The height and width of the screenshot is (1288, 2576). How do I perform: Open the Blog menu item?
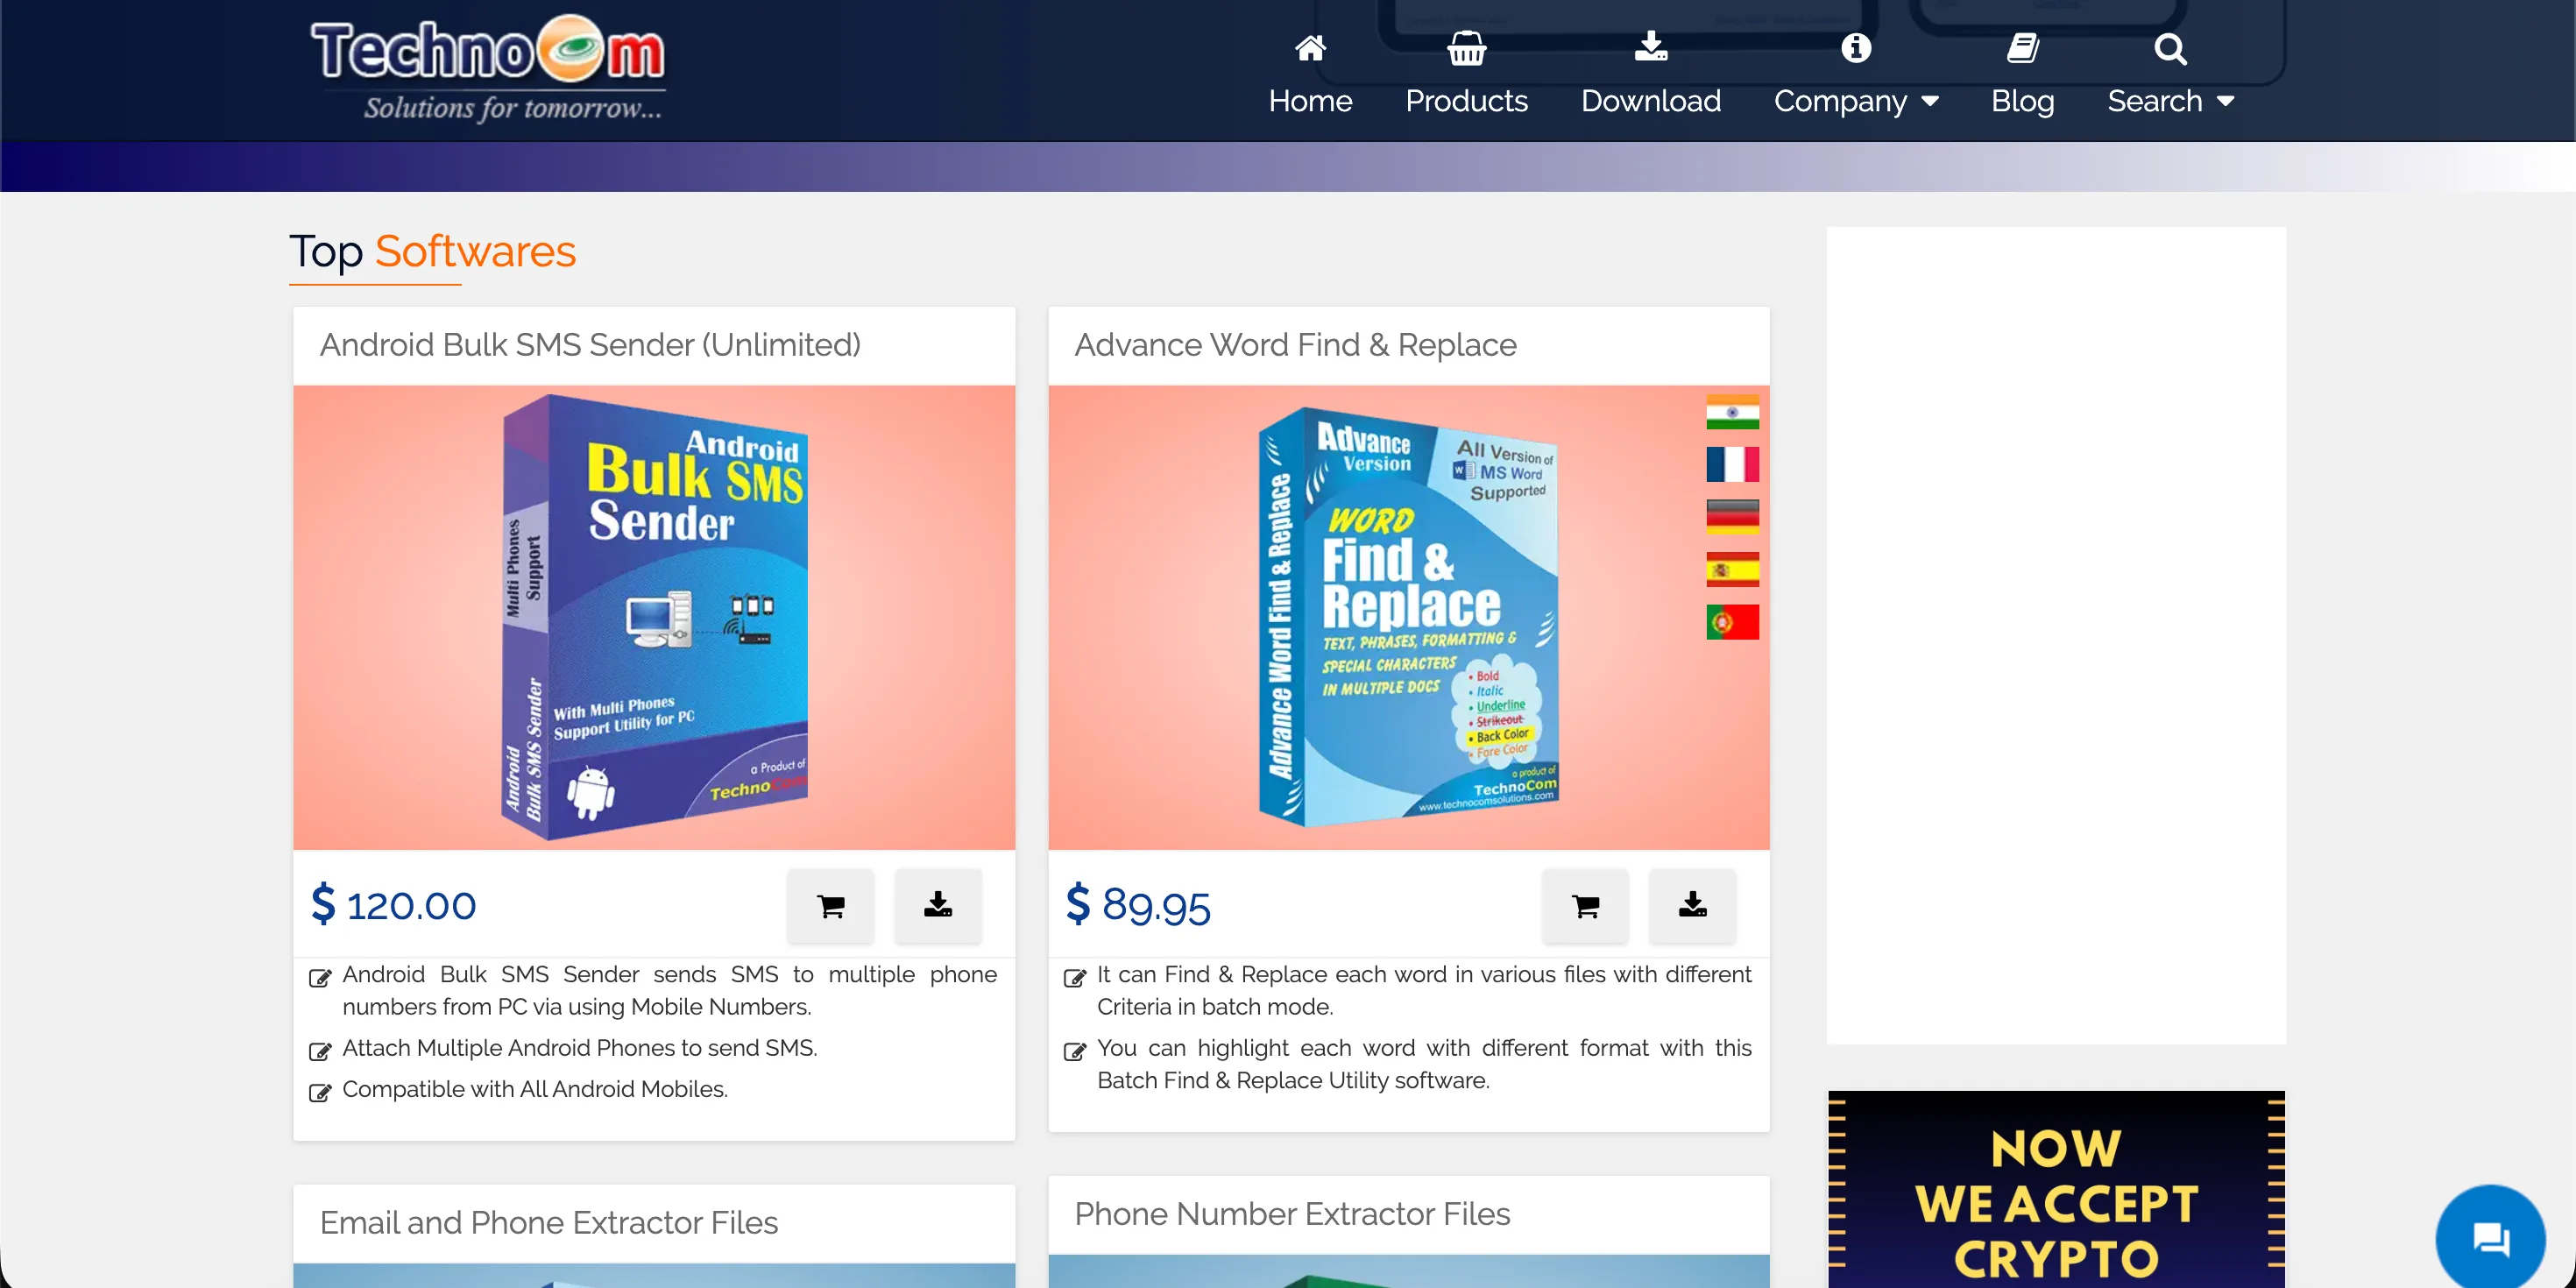[x=2023, y=101]
